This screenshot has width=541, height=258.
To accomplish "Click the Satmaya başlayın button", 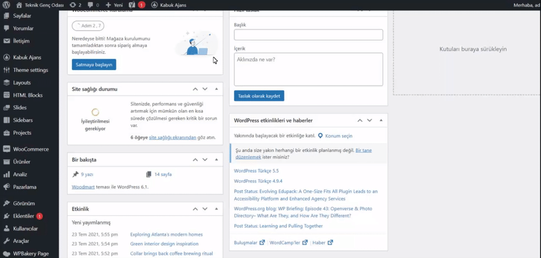I will tap(94, 65).
